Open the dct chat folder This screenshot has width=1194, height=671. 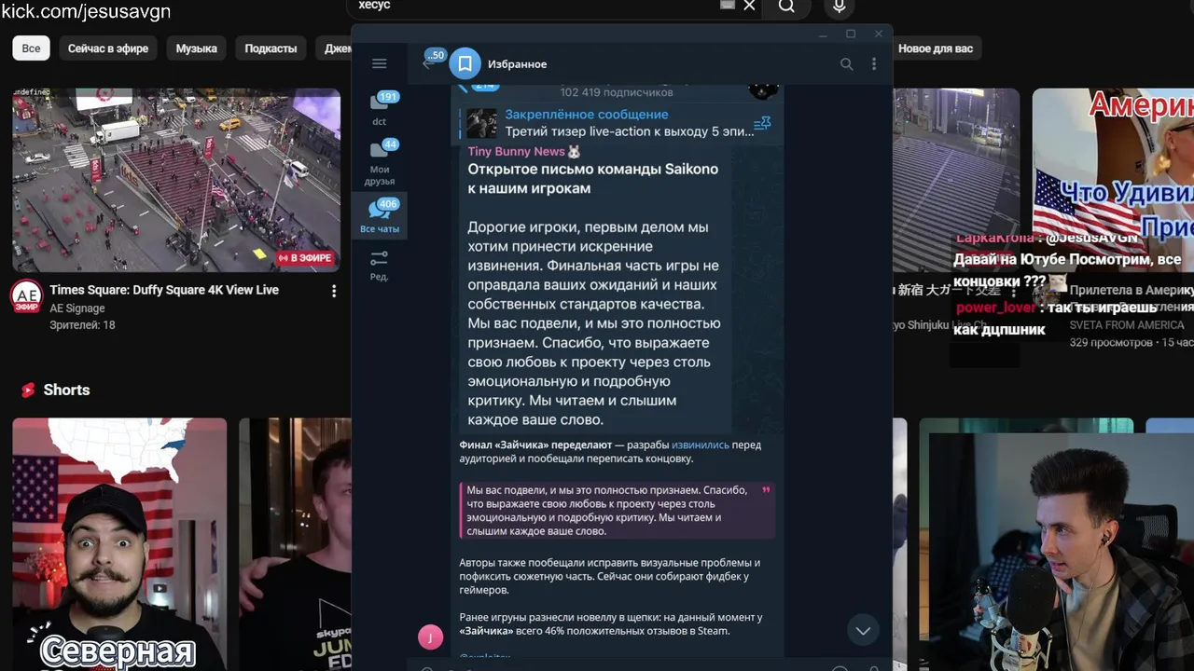tap(380, 108)
